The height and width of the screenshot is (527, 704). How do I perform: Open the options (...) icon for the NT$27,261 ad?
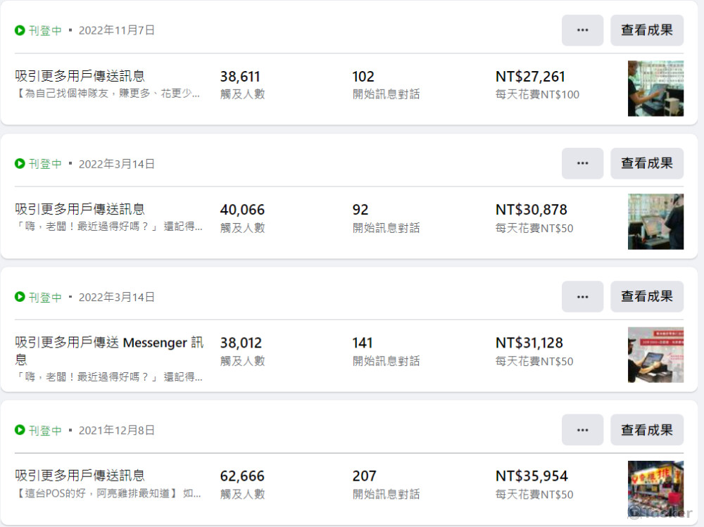click(x=582, y=30)
